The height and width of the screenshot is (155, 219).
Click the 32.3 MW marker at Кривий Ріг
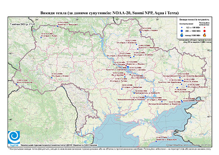coord(134,93)
